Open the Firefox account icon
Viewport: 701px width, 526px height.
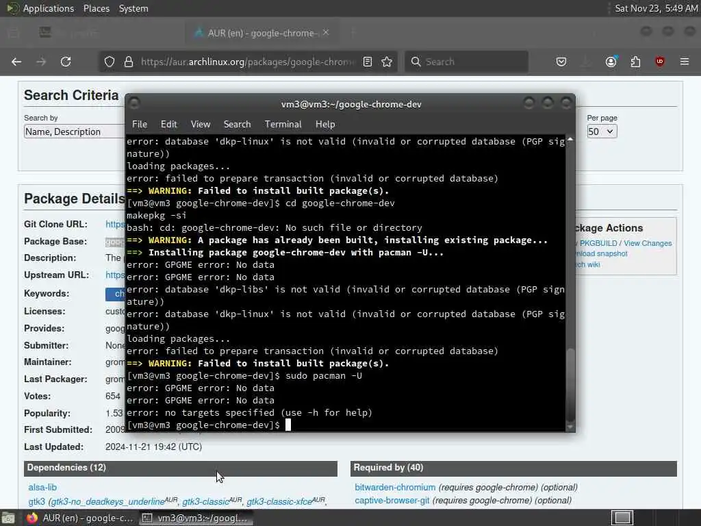point(611,62)
